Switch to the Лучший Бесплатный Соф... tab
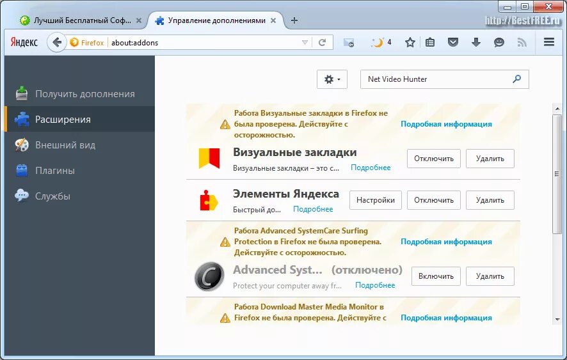 point(81,20)
